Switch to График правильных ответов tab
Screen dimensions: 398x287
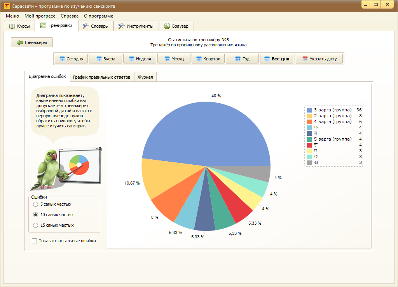(102, 77)
